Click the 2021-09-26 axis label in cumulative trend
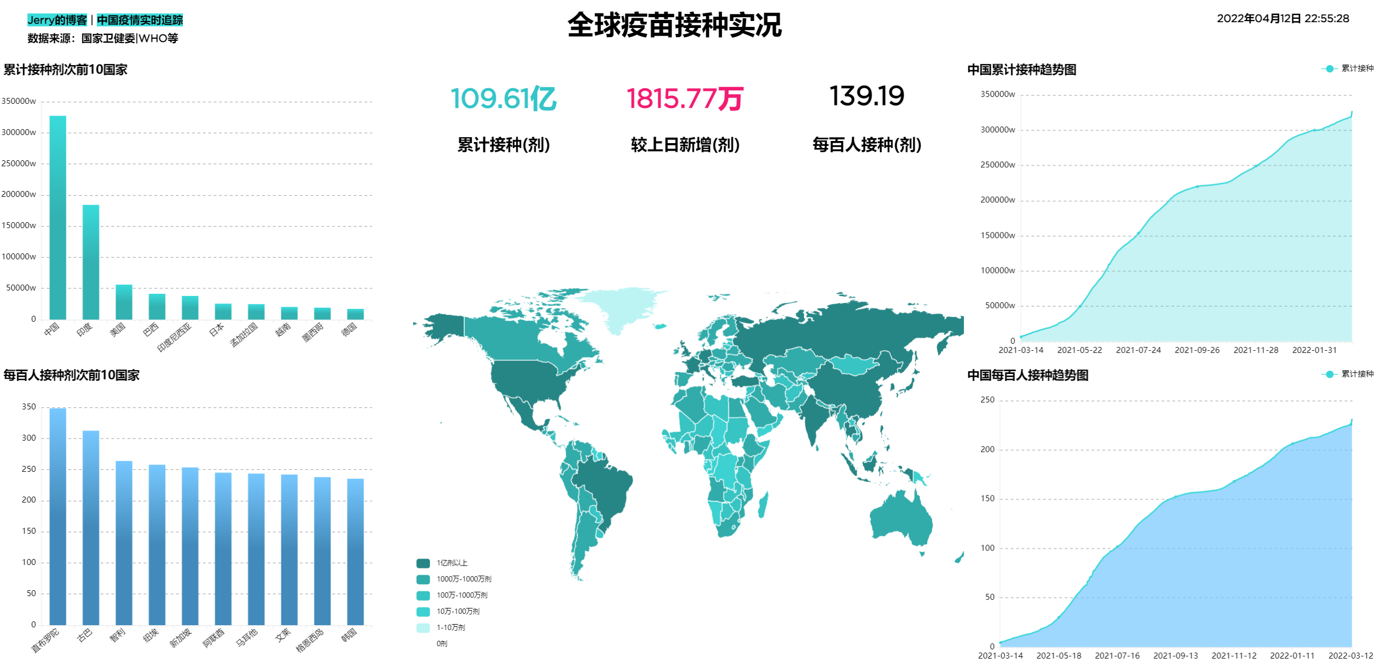 tap(1197, 350)
